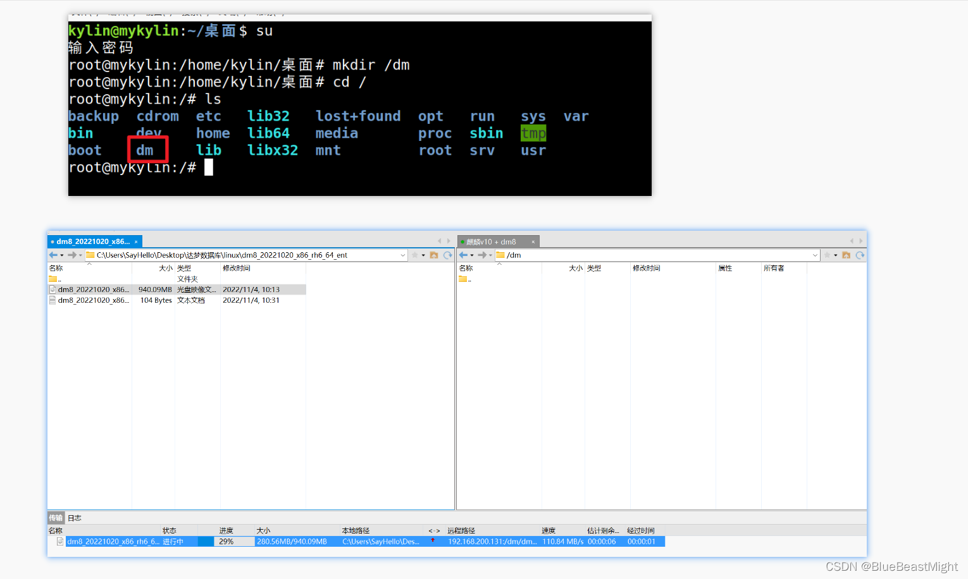Select the 传输 transfer tab
Image resolution: width=968 pixels, height=579 pixels.
[x=56, y=518]
